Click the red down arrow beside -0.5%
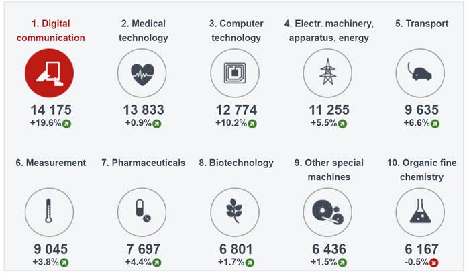Image resolution: width=467 pixels, height=274 pixels. pyautogui.click(x=434, y=263)
